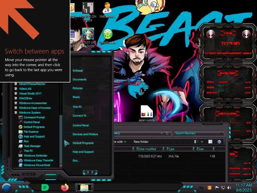Open Help and Support in programs list
Image resolution: width=257 pixels, height=193 pixels.
click(x=34, y=136)
